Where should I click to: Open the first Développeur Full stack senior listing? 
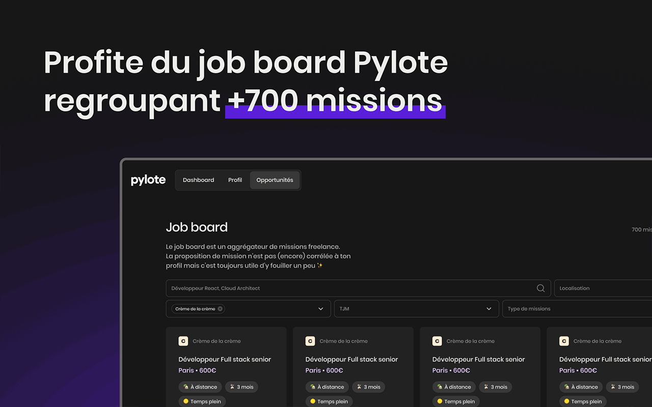[224, 359]
